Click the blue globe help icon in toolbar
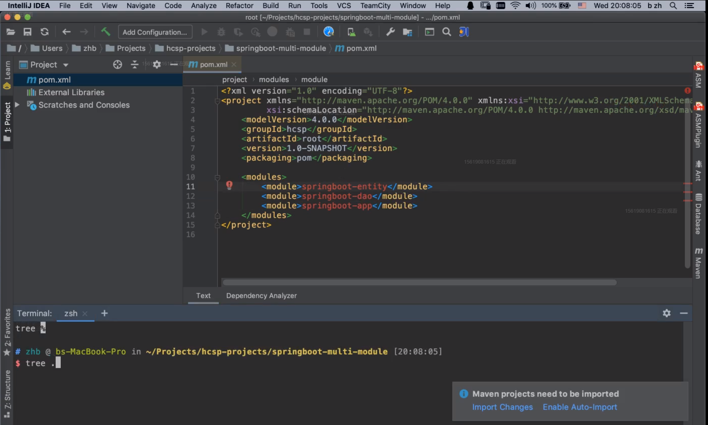Viewport: 708px width, 425px height. 328,32
